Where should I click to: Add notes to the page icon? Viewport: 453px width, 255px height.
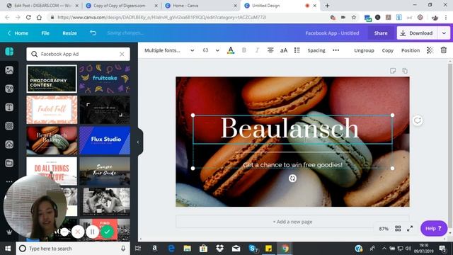tap(393, 71)
